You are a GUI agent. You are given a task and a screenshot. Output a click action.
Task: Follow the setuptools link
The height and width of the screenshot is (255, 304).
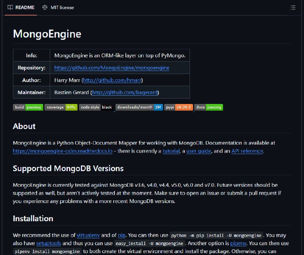49,243
